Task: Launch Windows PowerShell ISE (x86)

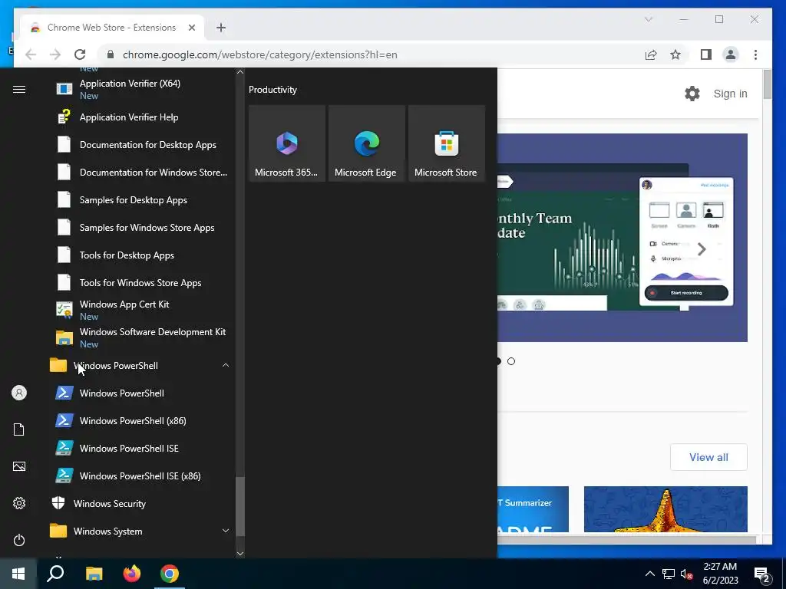Action: [x=142, y=475]
